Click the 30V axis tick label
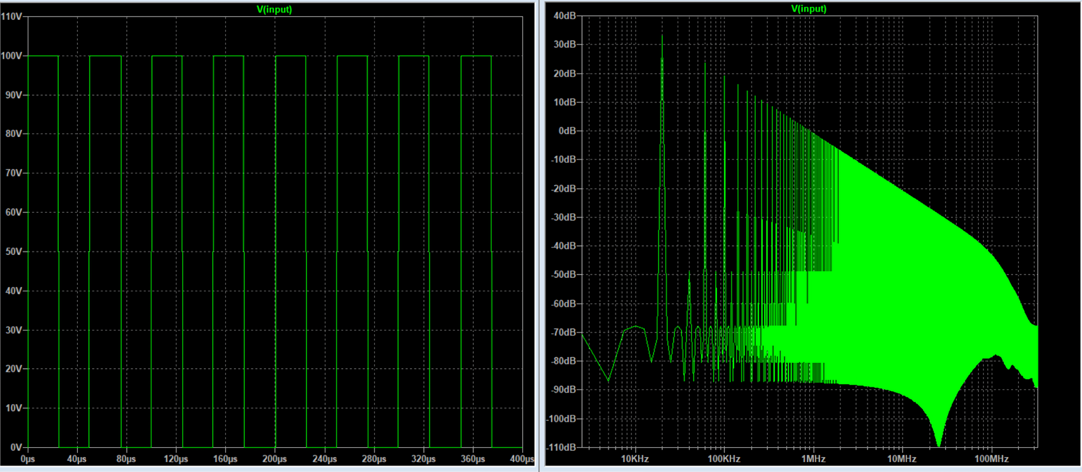This screenshot has width=1082, height=472. 14,330
